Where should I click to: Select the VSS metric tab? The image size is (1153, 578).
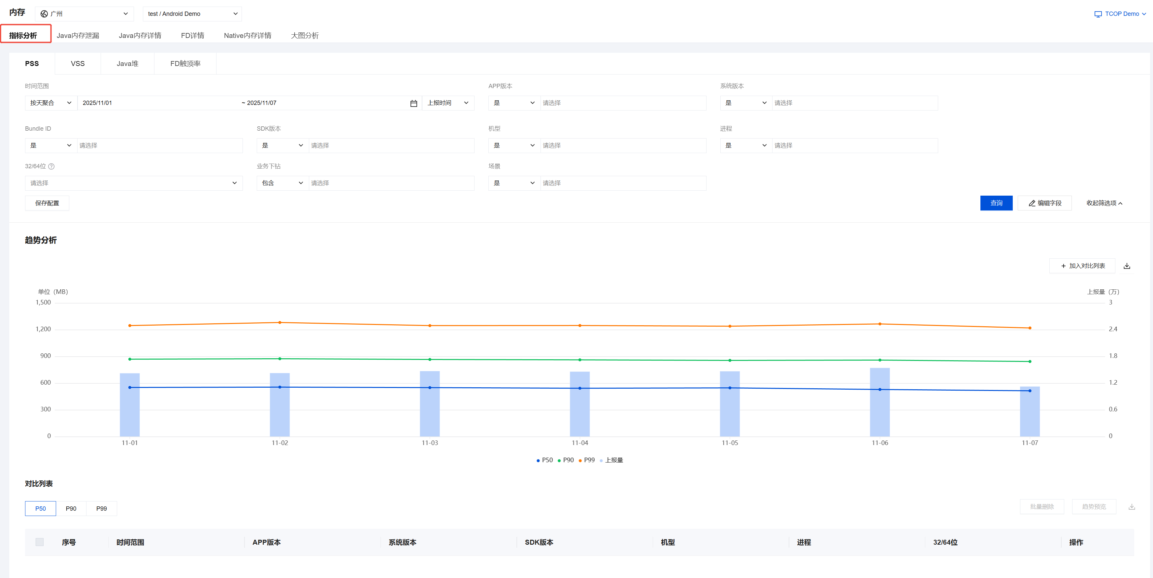pos(78,64)
